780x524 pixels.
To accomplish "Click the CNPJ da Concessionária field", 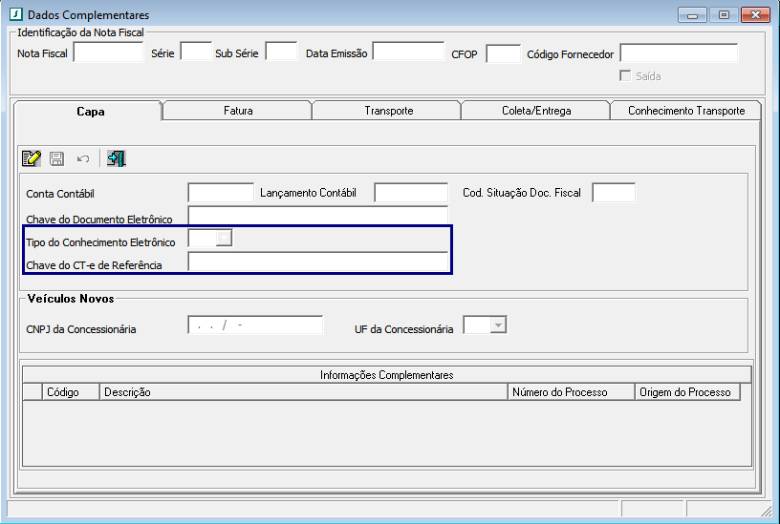I will [x=255, y=325].
